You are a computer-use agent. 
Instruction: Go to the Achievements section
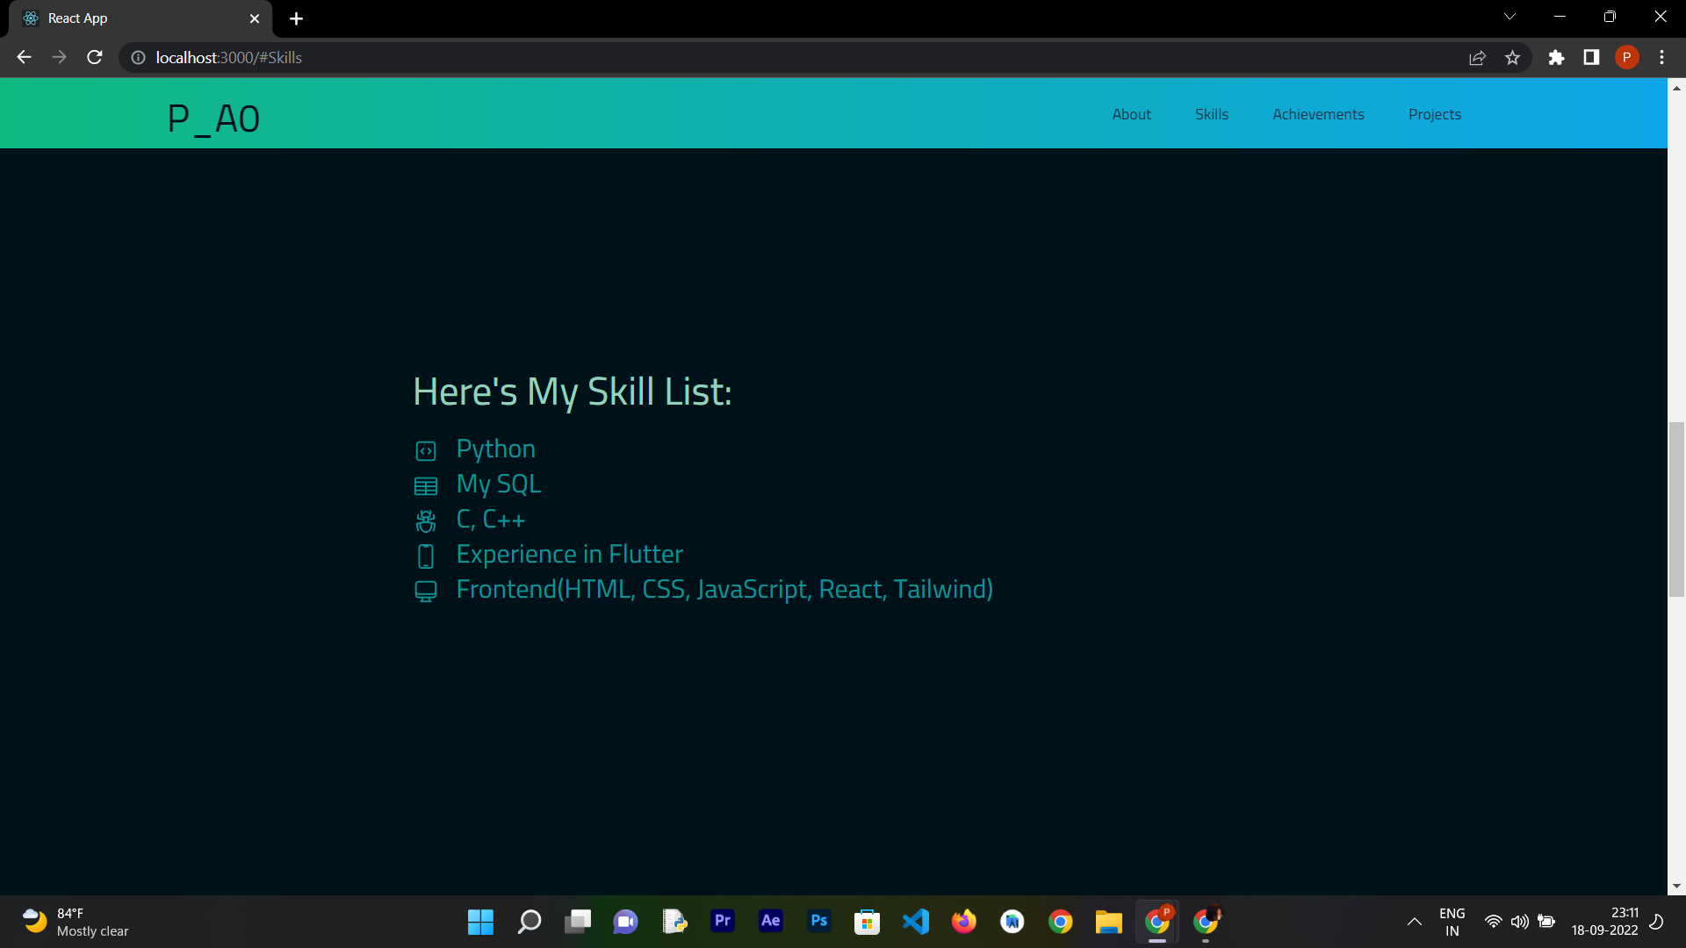(1318, 114)
